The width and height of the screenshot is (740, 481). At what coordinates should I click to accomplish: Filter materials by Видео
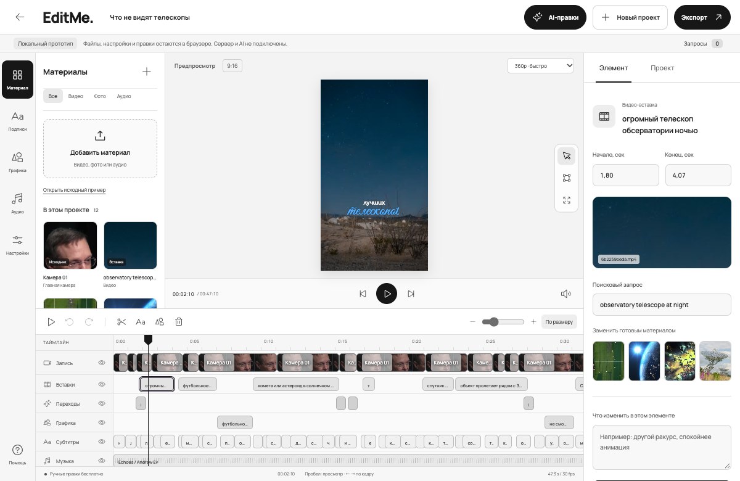76,96
